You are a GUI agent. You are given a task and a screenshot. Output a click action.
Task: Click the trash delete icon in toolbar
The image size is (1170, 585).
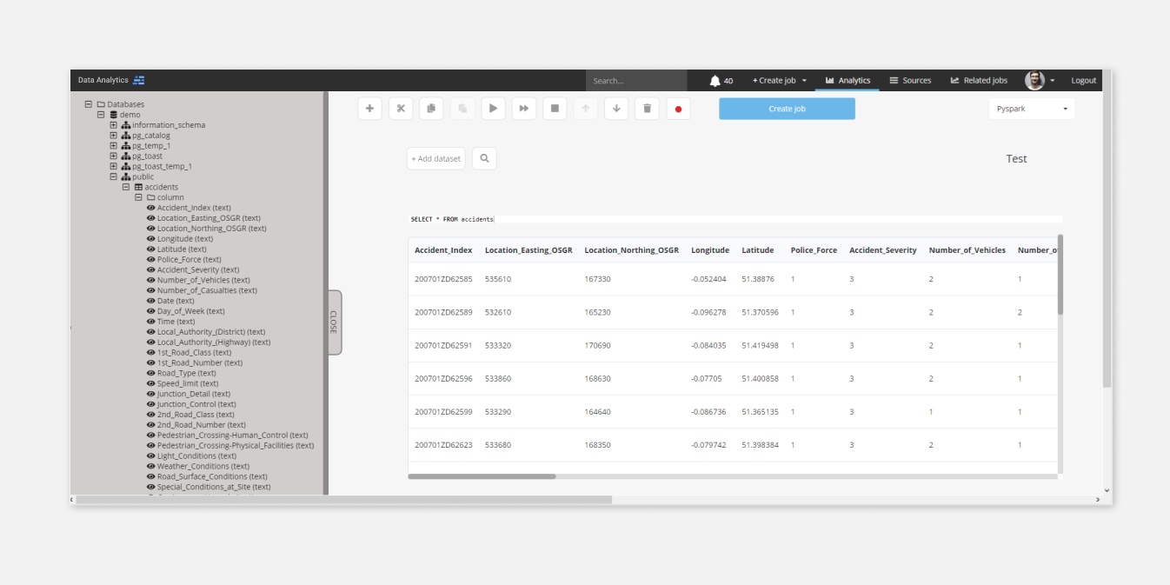647,109
